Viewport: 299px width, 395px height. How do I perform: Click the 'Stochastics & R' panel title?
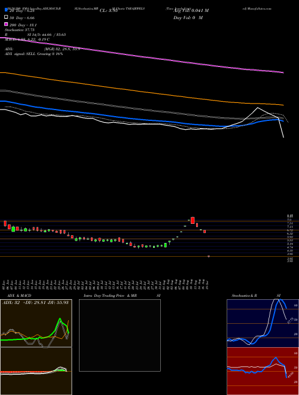pos(244,296)
